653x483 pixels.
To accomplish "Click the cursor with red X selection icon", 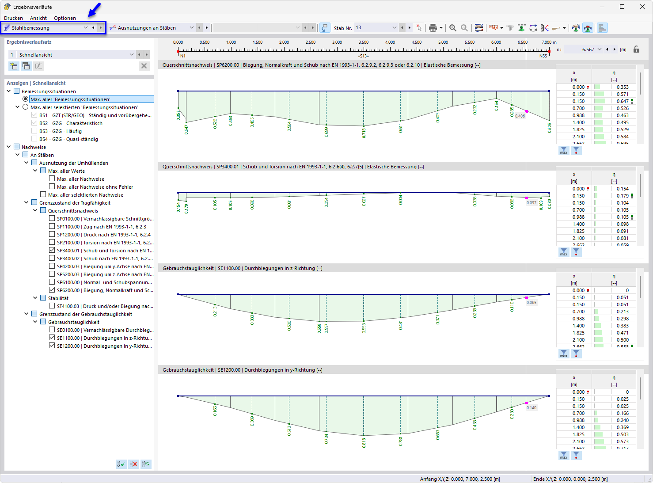I will click(419, 28).
